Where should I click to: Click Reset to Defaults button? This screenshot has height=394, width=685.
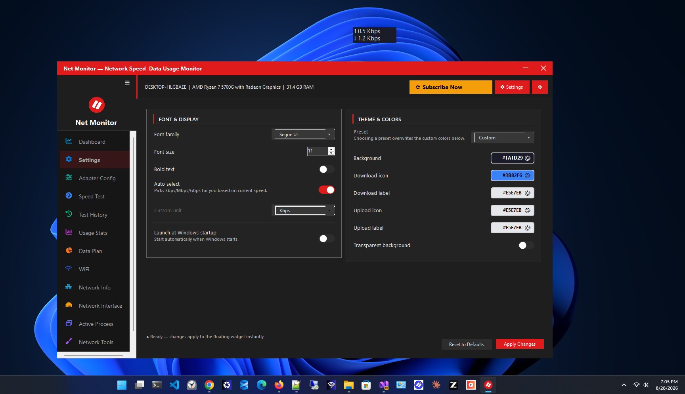(467, 345)
